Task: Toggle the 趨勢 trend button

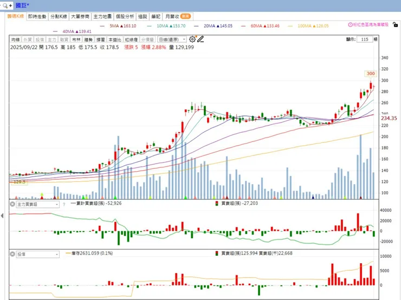Action: (88, 40)
